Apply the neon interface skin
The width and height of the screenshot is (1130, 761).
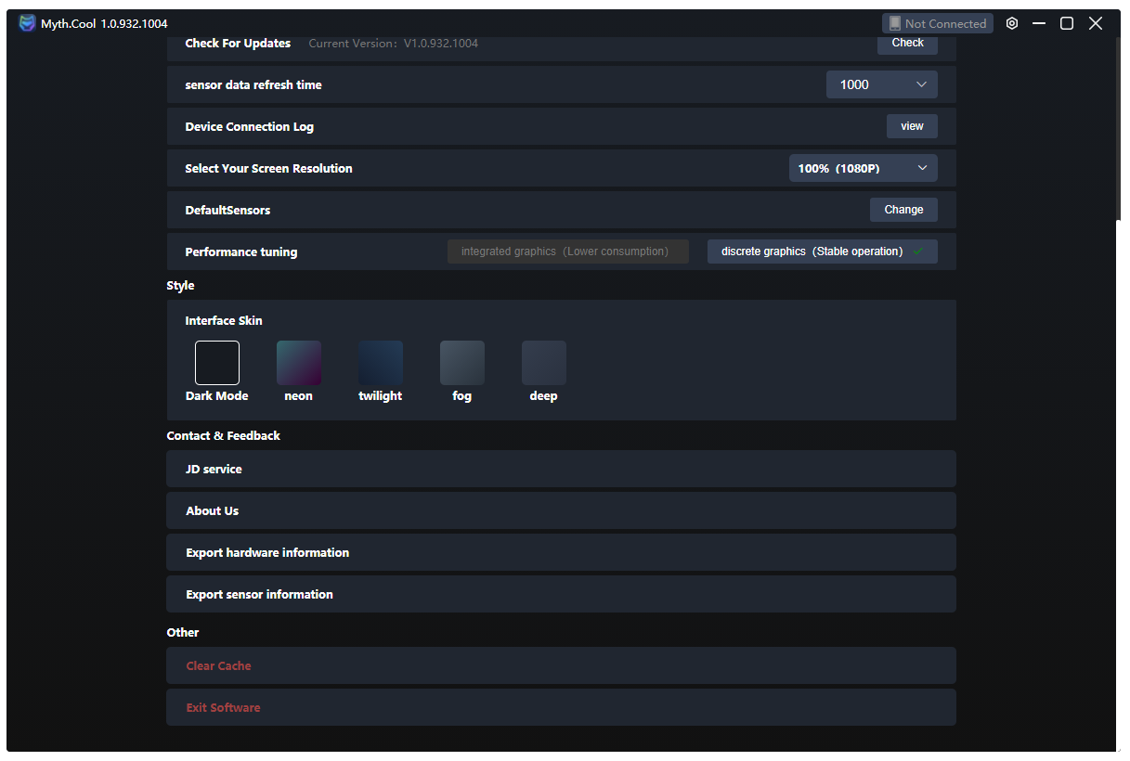pos(299,363)
